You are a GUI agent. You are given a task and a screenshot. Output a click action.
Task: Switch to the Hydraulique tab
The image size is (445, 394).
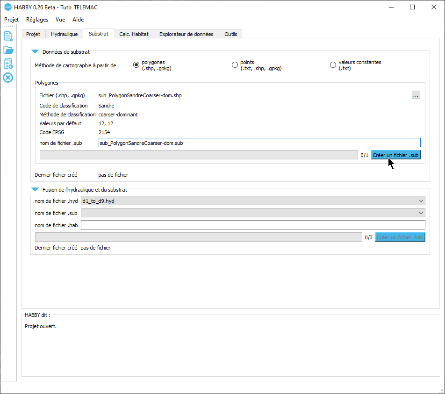(64, 34)
